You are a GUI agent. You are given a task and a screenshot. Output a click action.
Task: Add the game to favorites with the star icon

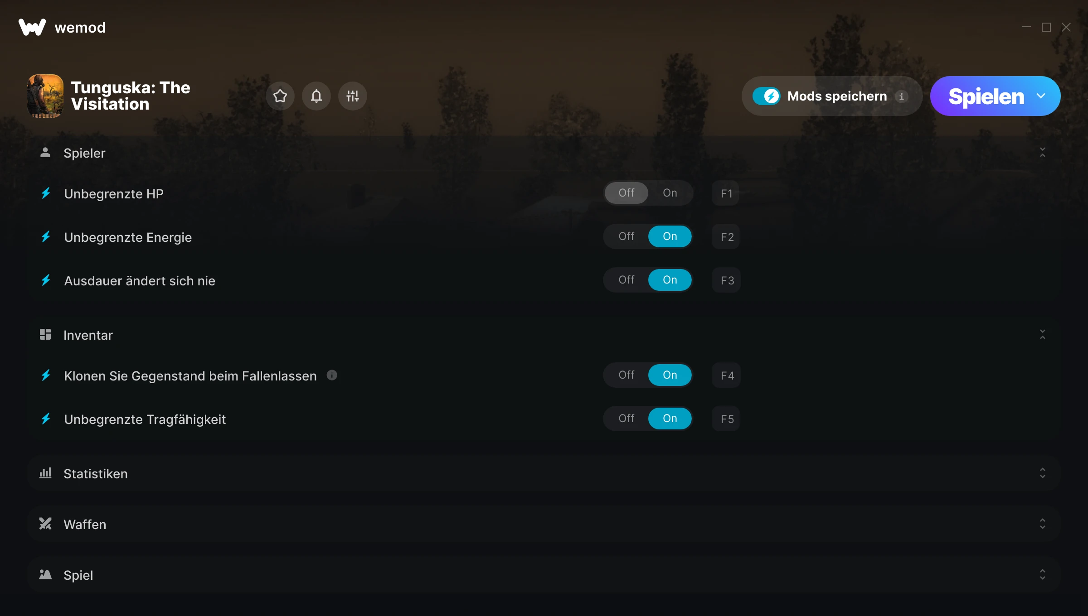coord(280,96)
